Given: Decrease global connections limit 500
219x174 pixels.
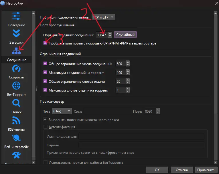Looking at the screenshot, I should point(128,65).
